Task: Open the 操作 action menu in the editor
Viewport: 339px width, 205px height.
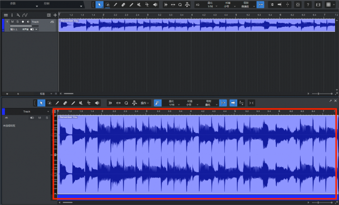Action: pos(145,103)
